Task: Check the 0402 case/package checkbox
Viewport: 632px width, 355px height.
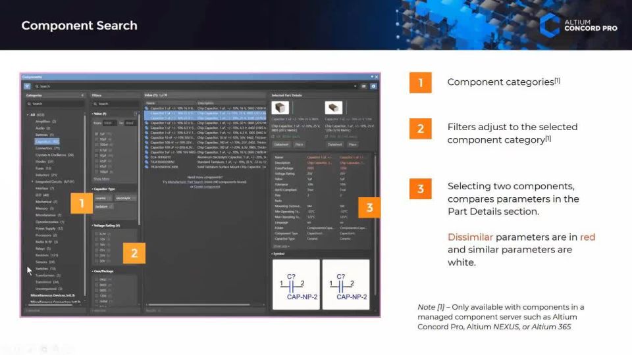Action: pyautogui.click(x=96, y=279)
